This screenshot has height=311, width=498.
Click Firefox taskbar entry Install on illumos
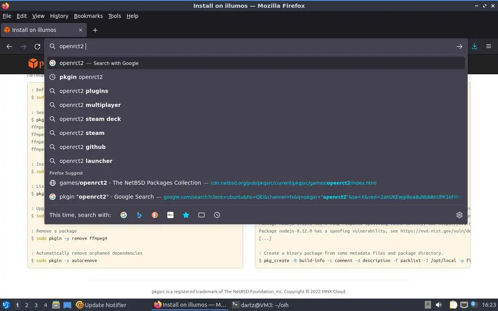tap(190, 305)
